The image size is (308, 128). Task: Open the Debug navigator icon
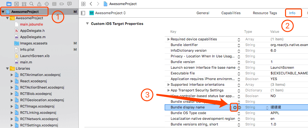(54, 4)
